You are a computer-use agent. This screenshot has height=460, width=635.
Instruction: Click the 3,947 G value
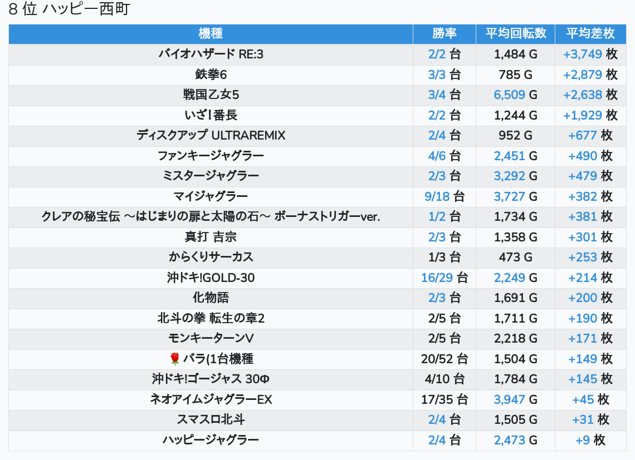pos(516,400)
